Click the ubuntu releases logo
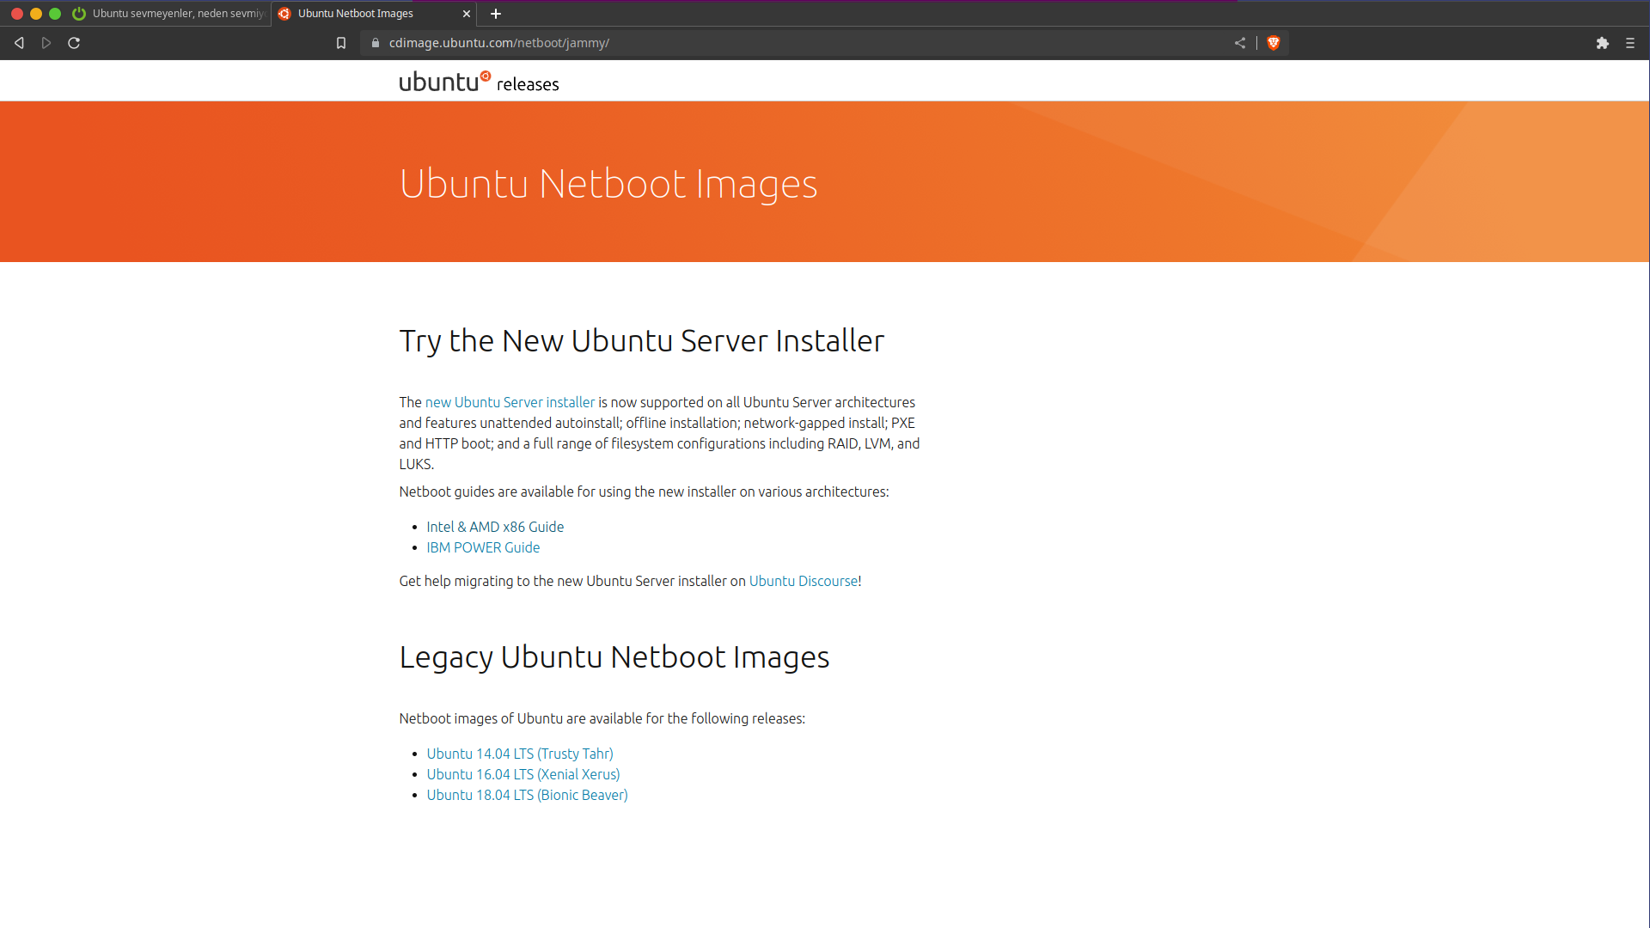 (479, 82)
